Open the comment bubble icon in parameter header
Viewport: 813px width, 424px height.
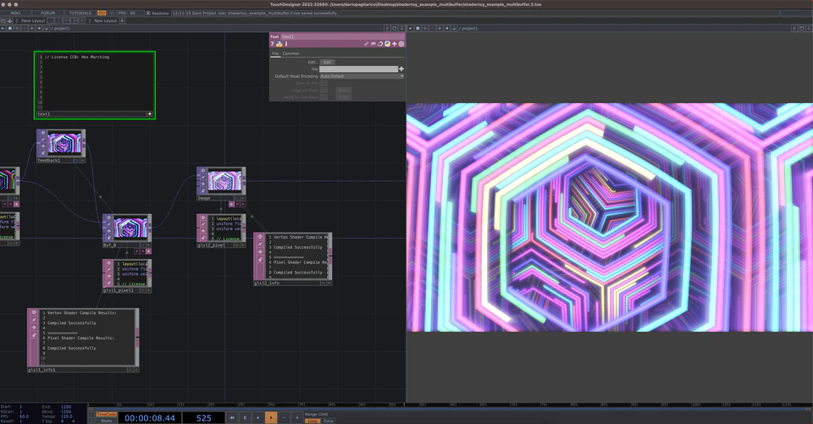click(373, 44)
